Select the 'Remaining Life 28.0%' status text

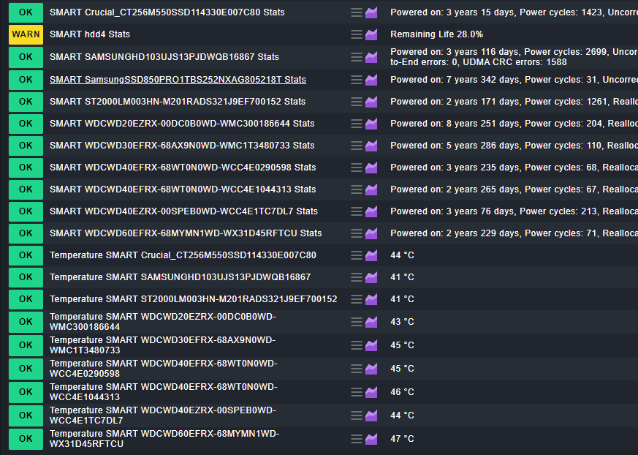coord(436,34)
